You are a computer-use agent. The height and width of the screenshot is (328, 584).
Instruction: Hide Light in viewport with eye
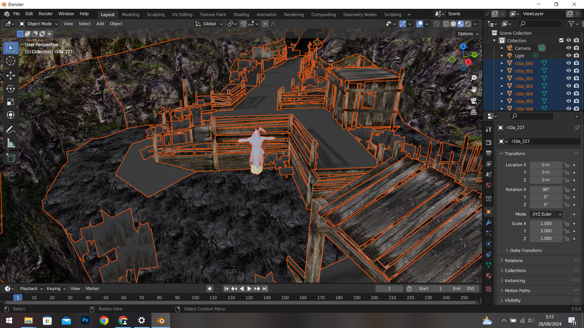pyautogui.click(x=568, y=56)
